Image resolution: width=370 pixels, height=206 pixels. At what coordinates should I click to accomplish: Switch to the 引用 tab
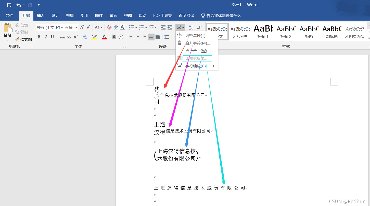pos(84,16)
